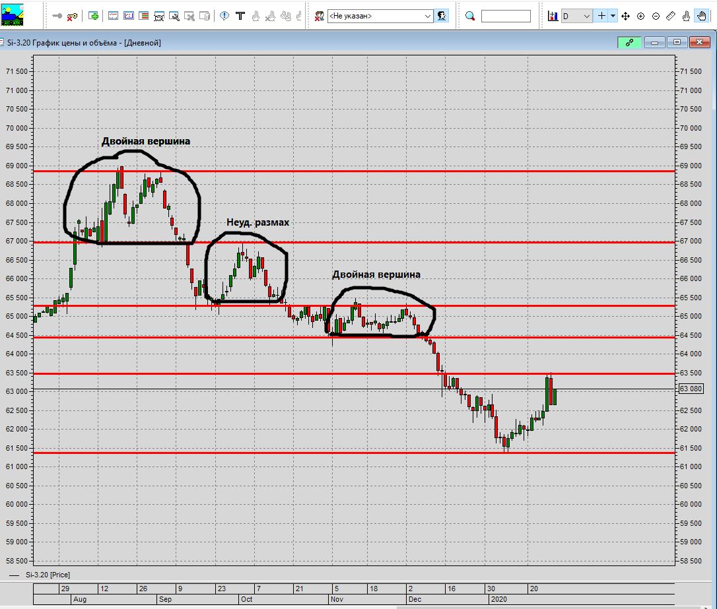The width and height of the screenshot is (717, 609).
Task: Click the red-X key icon
Action: [72, 16]
